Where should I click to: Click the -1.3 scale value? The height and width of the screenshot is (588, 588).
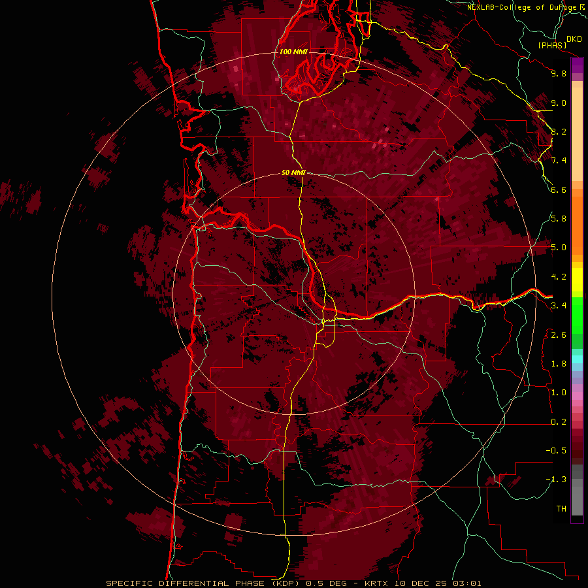point(556,480)
